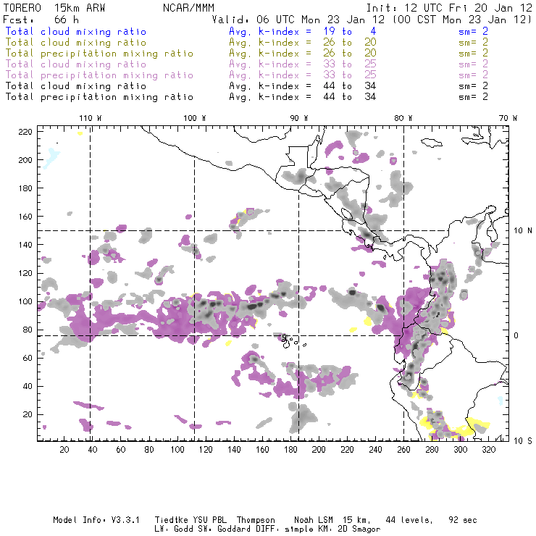Screen dimensions: 536x536
Task: Click the pink 'Total precipitation mixing ratio' legend label
Action: (99, 75)
